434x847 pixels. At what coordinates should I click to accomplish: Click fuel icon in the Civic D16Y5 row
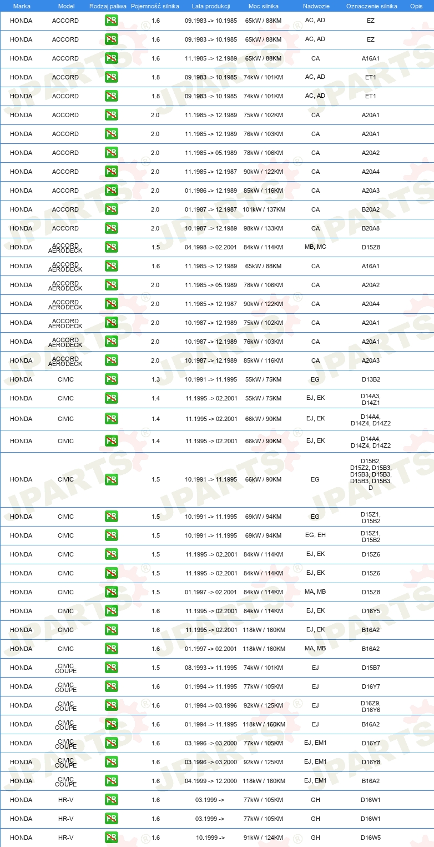tap(111, 611)
